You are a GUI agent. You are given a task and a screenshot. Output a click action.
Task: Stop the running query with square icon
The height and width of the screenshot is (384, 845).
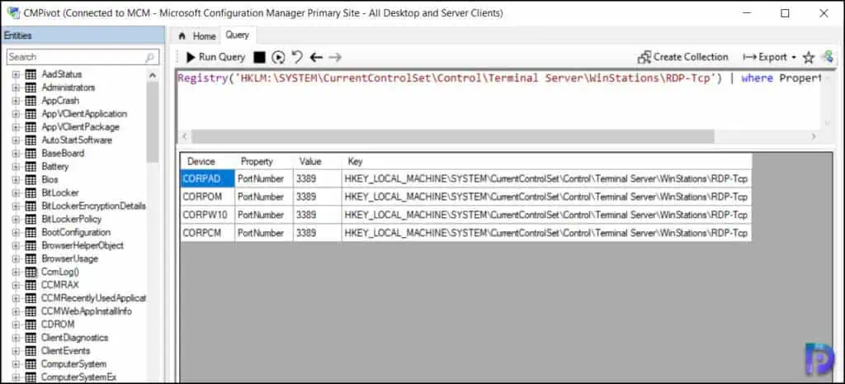(x=260, y=57)
